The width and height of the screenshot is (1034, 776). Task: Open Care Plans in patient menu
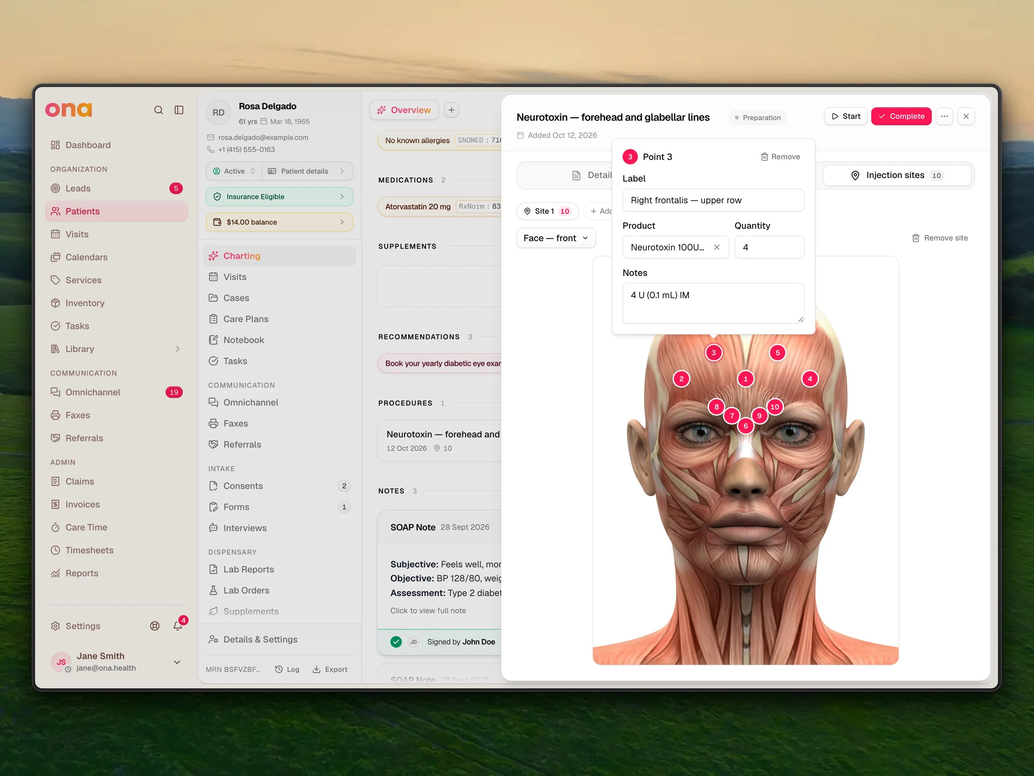280,319
